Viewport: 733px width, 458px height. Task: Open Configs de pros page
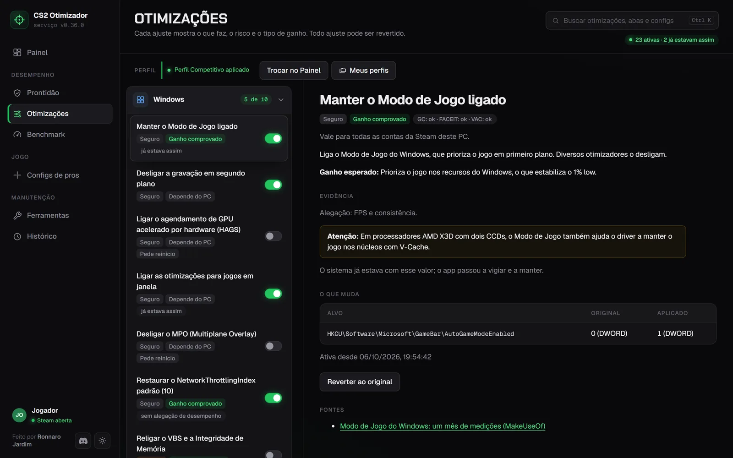click(x=60, y=175)
